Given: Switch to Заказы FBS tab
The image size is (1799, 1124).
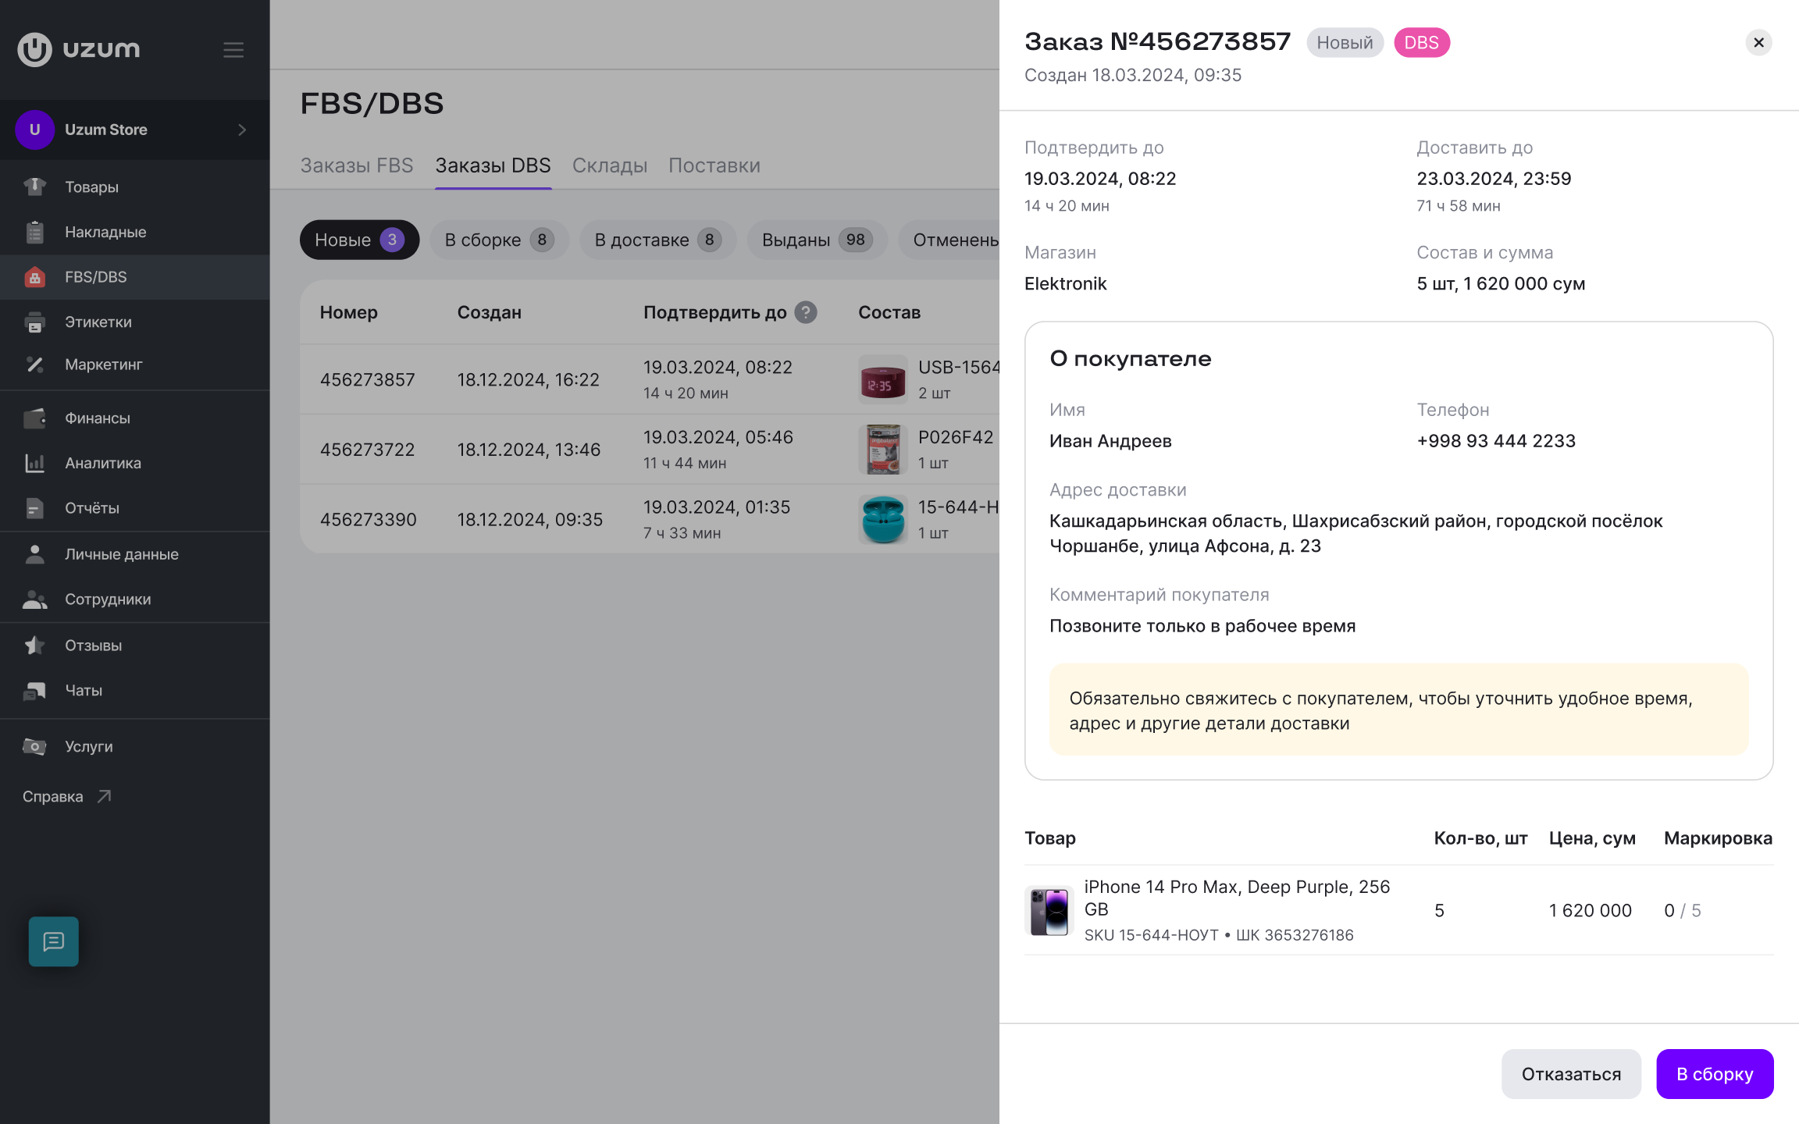Looking at the screenshot, I should (x=357, y=165).
